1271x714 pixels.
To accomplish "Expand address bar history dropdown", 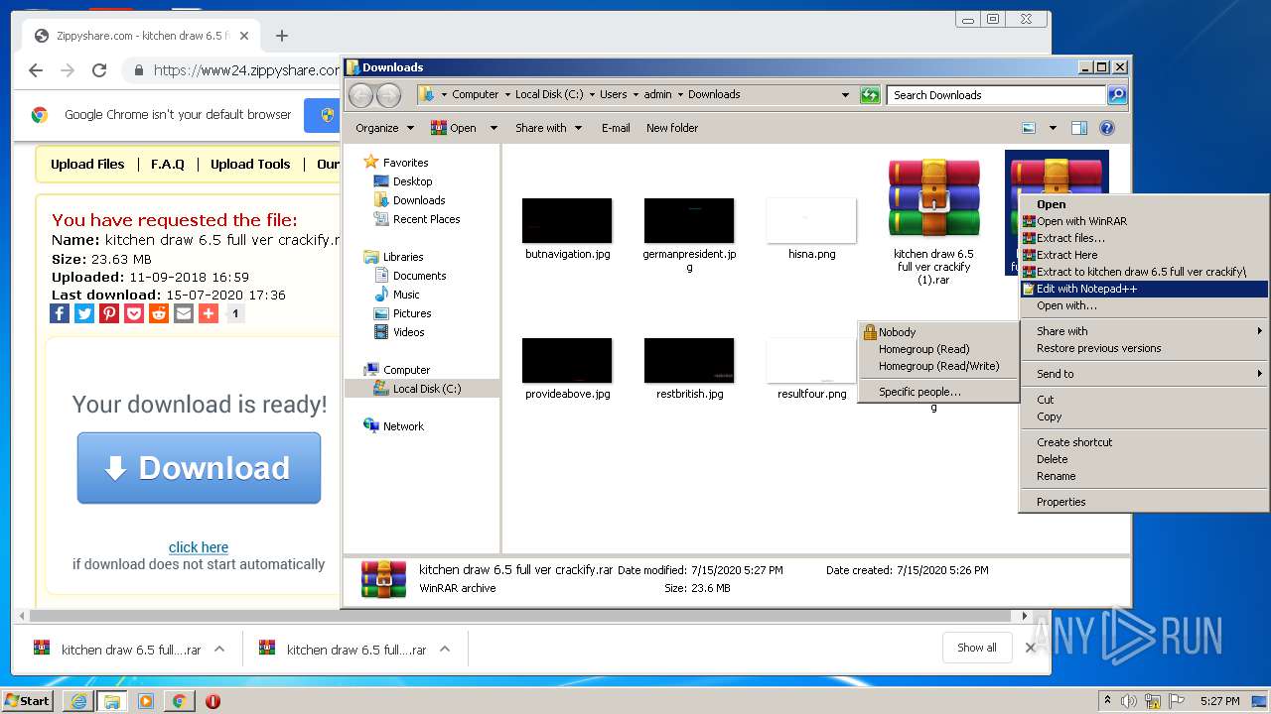I will [x=845, y=95].
